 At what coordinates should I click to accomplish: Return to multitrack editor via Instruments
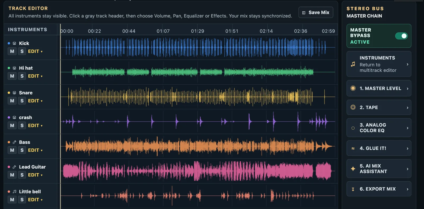(x=379, y=64)
